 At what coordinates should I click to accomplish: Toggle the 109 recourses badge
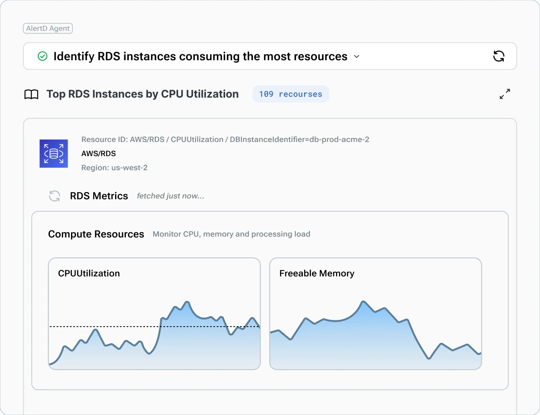point(291,94)
